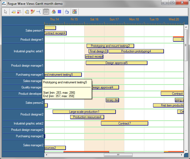Click the Contract7 activity bar
This screenshot has height=159, width=190.
coord(124,123)
